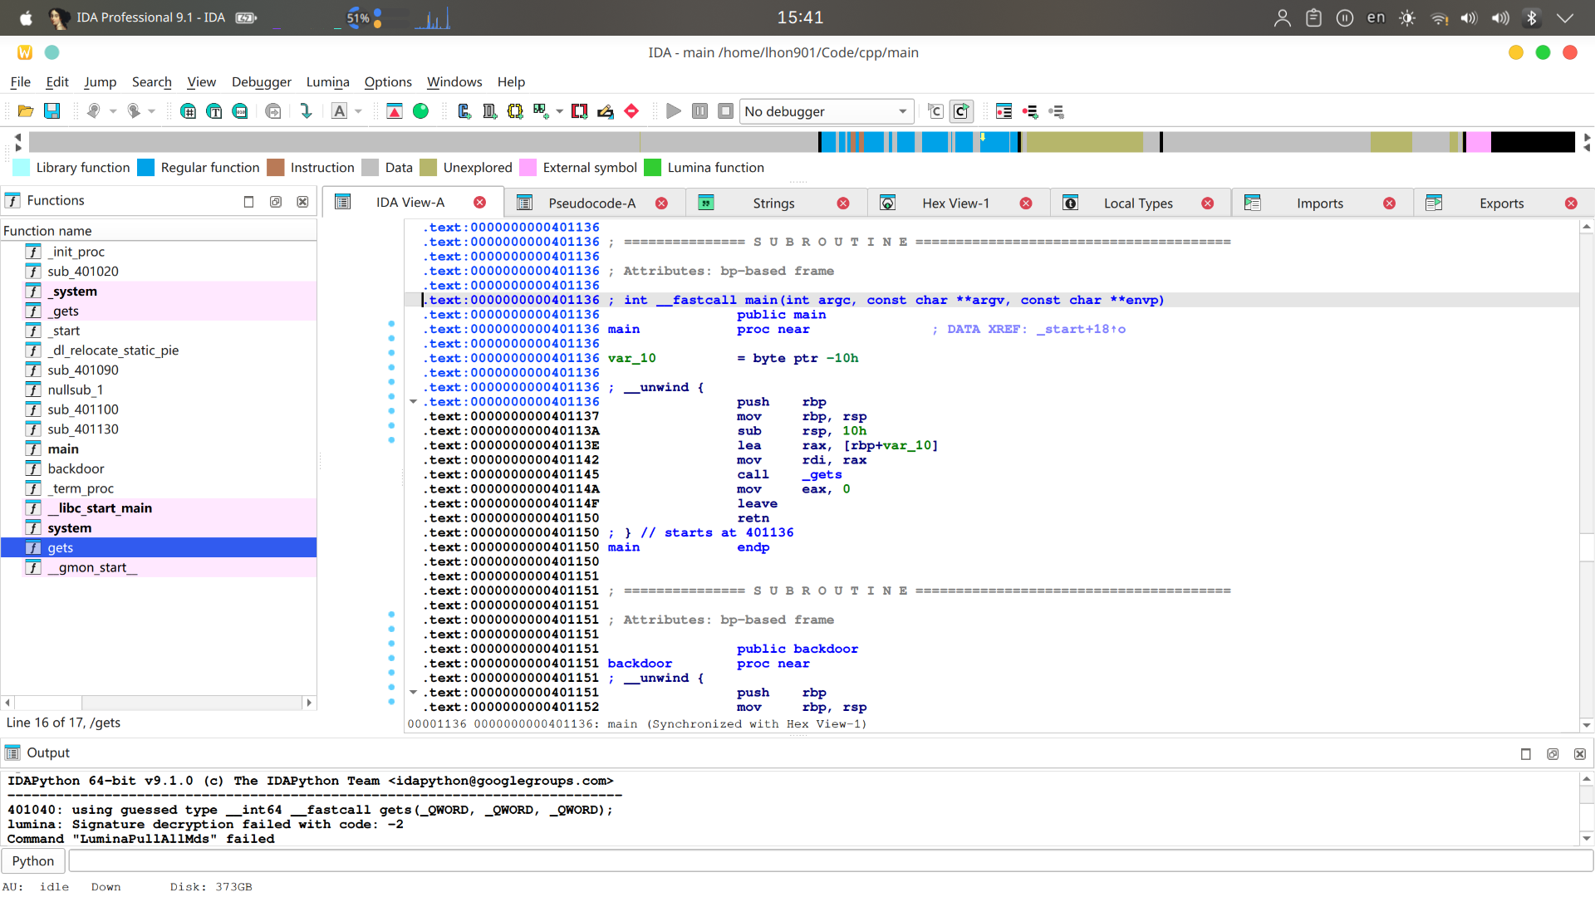Viewport: 1595px width, 897px height.
Task: Click the text search 'A' icon
Action: [339, 111]
